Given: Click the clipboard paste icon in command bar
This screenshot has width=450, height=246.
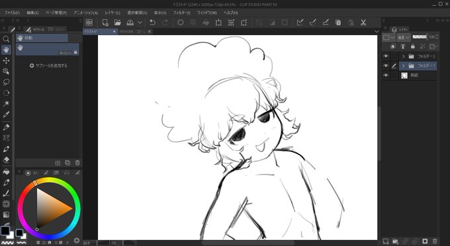Looking at the screenshot, I should coord(351,22).
